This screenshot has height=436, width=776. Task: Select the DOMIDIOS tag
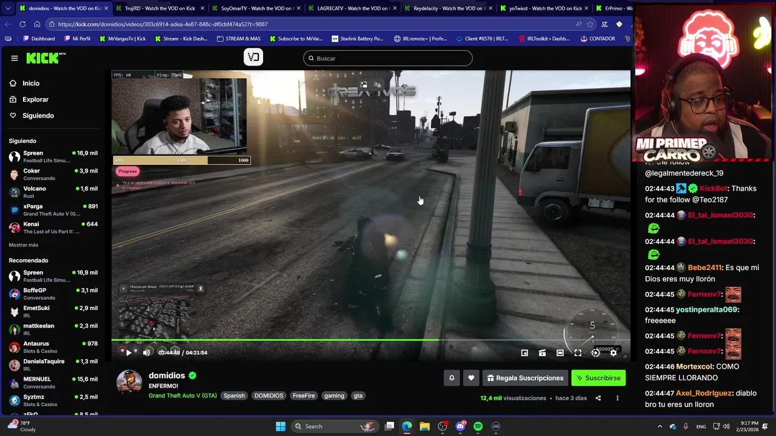[269, 395]
